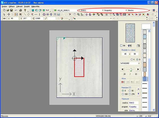Image resolution: width=159 pixels, height=118 pixels.
Task: Click the green crossed-lines icon
Action: [143, 15]
